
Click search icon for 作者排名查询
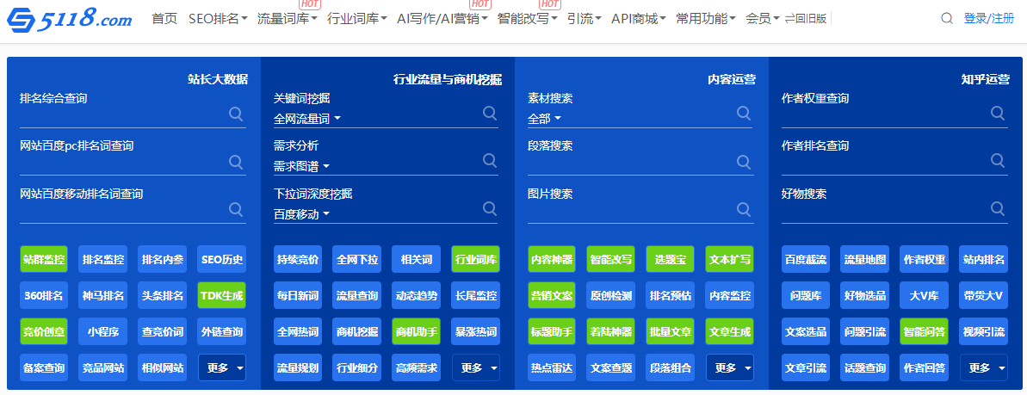pos(998,160)
